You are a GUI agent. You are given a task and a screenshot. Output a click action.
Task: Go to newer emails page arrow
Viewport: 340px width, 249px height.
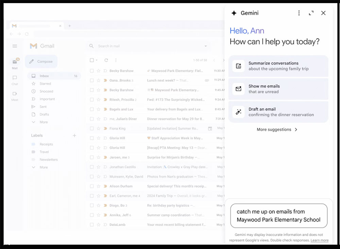click(x=214, y=60)
